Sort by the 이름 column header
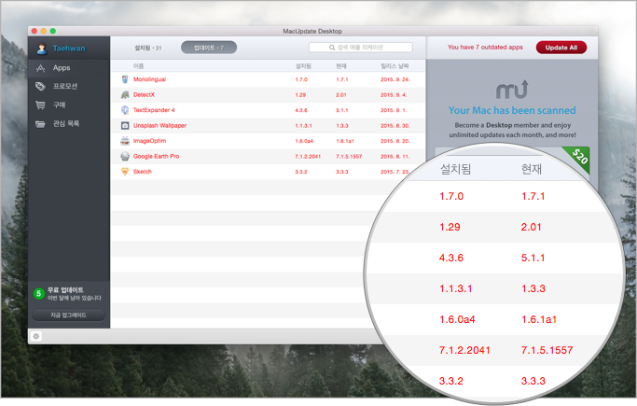Viewport: 637px width, 406px height. click(138, 66)
